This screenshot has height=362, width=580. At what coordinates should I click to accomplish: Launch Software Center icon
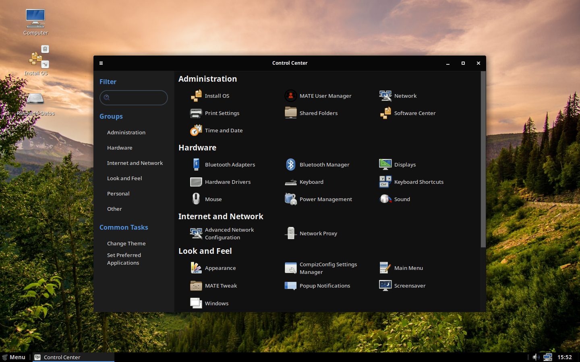385,113
